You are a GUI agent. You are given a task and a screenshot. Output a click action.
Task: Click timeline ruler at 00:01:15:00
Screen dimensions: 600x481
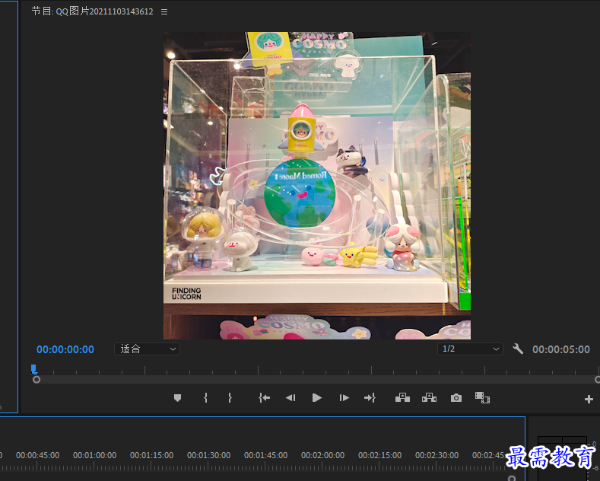pos(151,455)
